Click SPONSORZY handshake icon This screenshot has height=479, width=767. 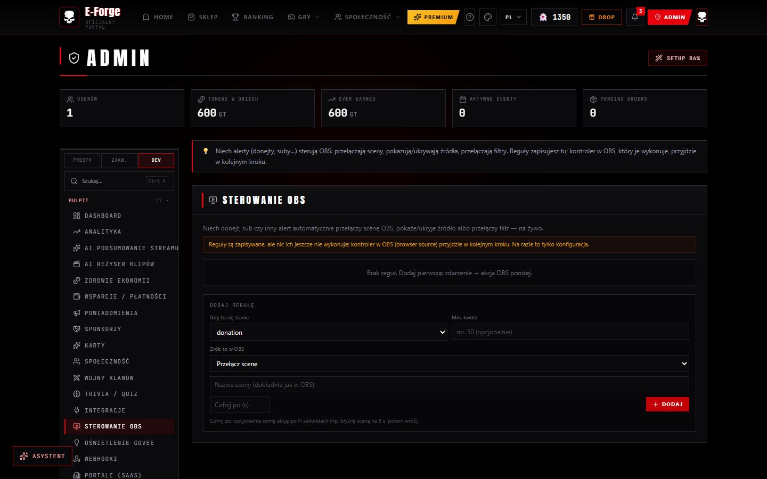click(x=77, y=329)
